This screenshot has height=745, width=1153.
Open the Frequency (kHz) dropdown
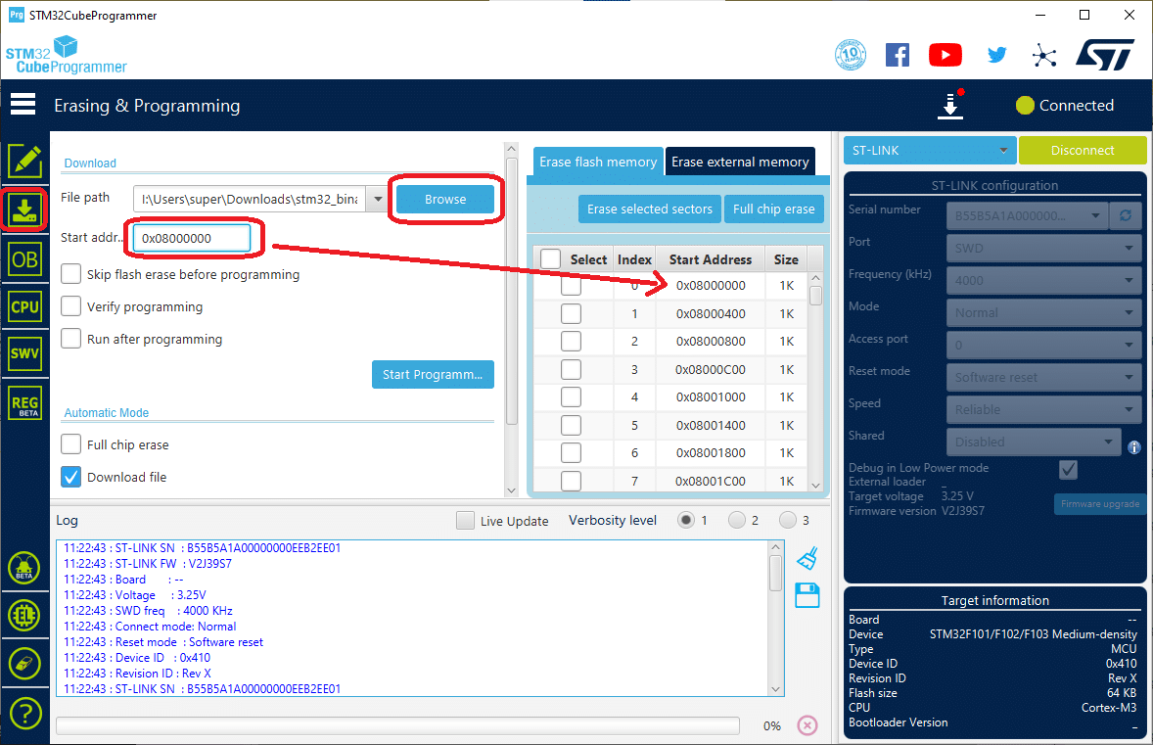(x=1044, y=280)
